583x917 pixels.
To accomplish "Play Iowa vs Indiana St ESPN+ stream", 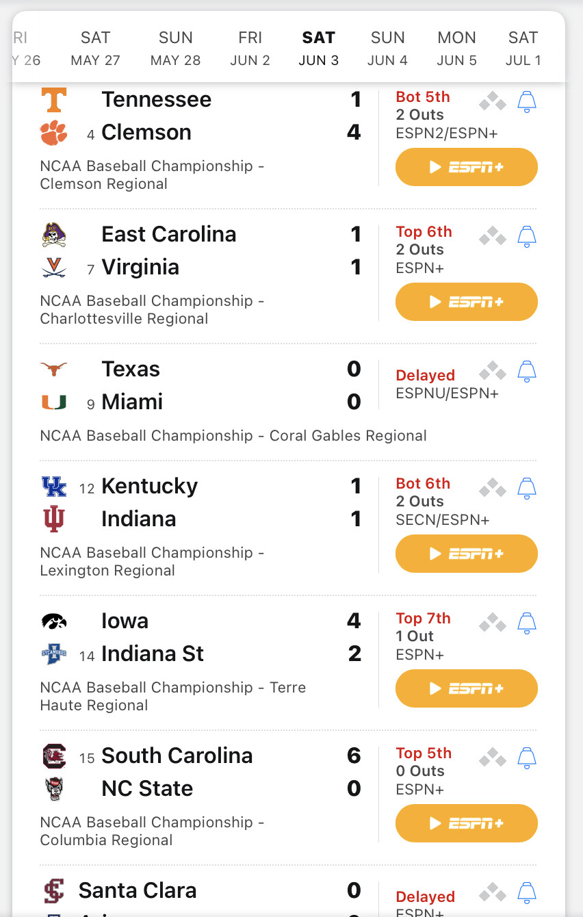I will [x=466, y=688].
